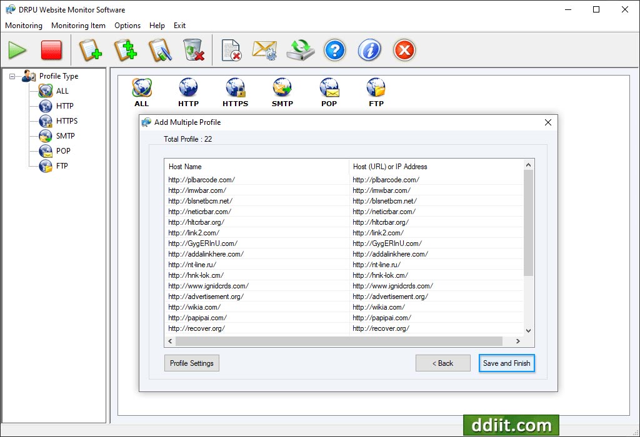Viewport: 640px width, 437px height.
Task: Click the down arrow on the vertical scrollbar
Action: coord(527,330)
